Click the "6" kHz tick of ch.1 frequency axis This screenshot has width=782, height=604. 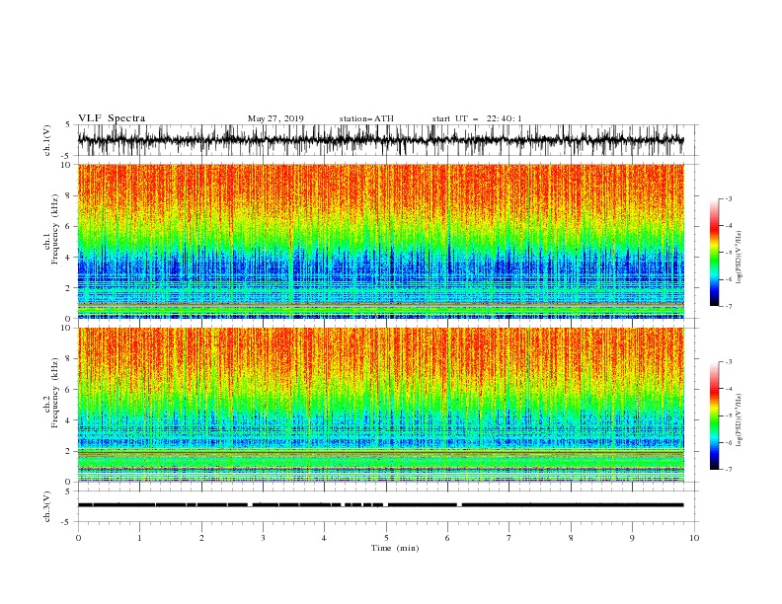68,226
